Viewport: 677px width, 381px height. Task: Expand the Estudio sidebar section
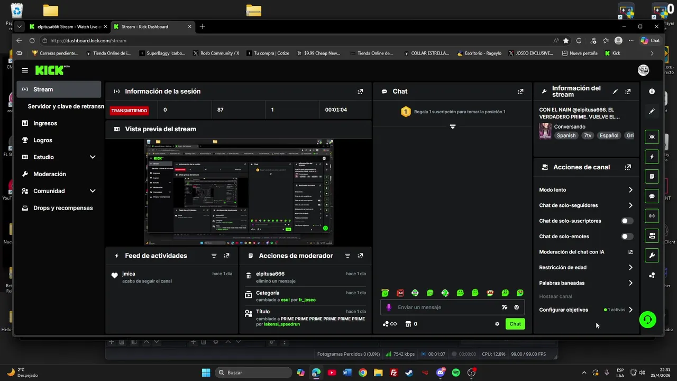(x=93, y=157)
